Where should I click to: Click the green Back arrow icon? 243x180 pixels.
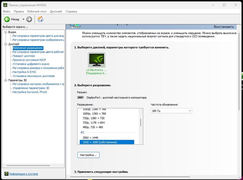click(7, 19)
